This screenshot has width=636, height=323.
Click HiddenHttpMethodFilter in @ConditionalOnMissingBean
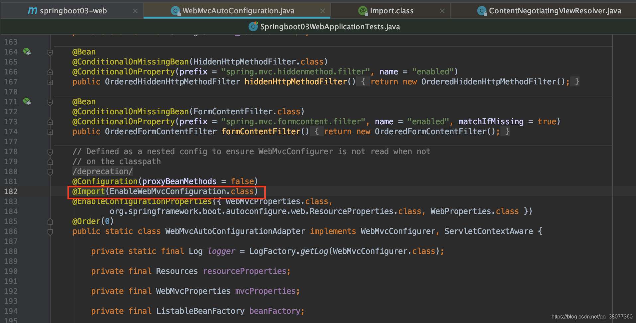pos(245,61)
